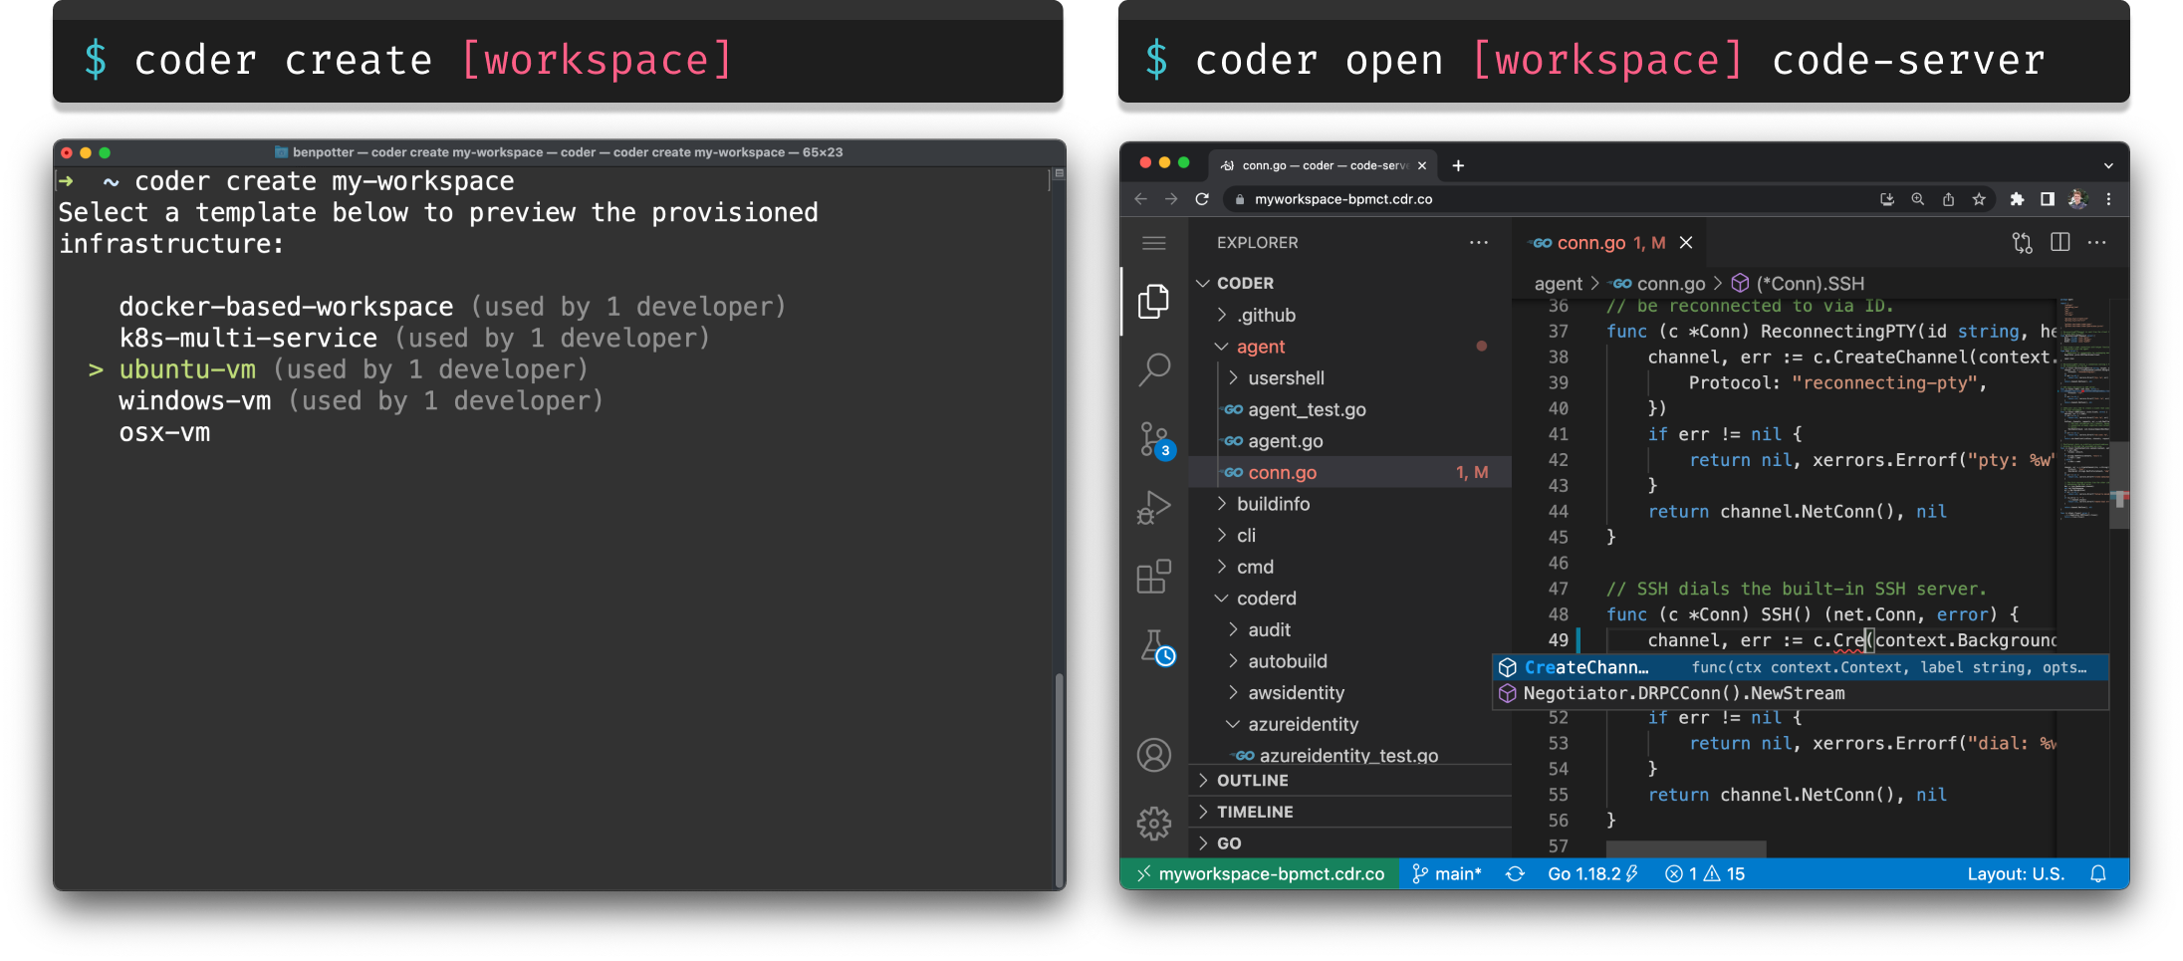Expand the audit folder
Viewport: 2183px width, 961px height.
(1350, 629)
